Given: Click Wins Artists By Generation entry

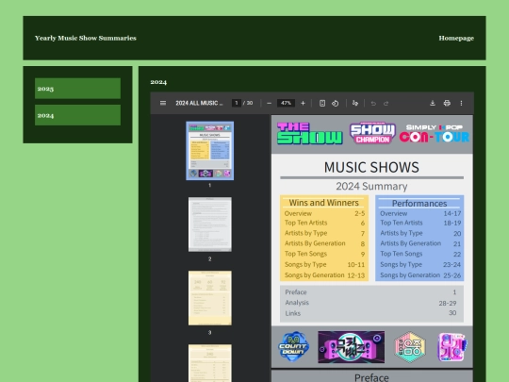Looking at the screenshot, I should 324,243.
